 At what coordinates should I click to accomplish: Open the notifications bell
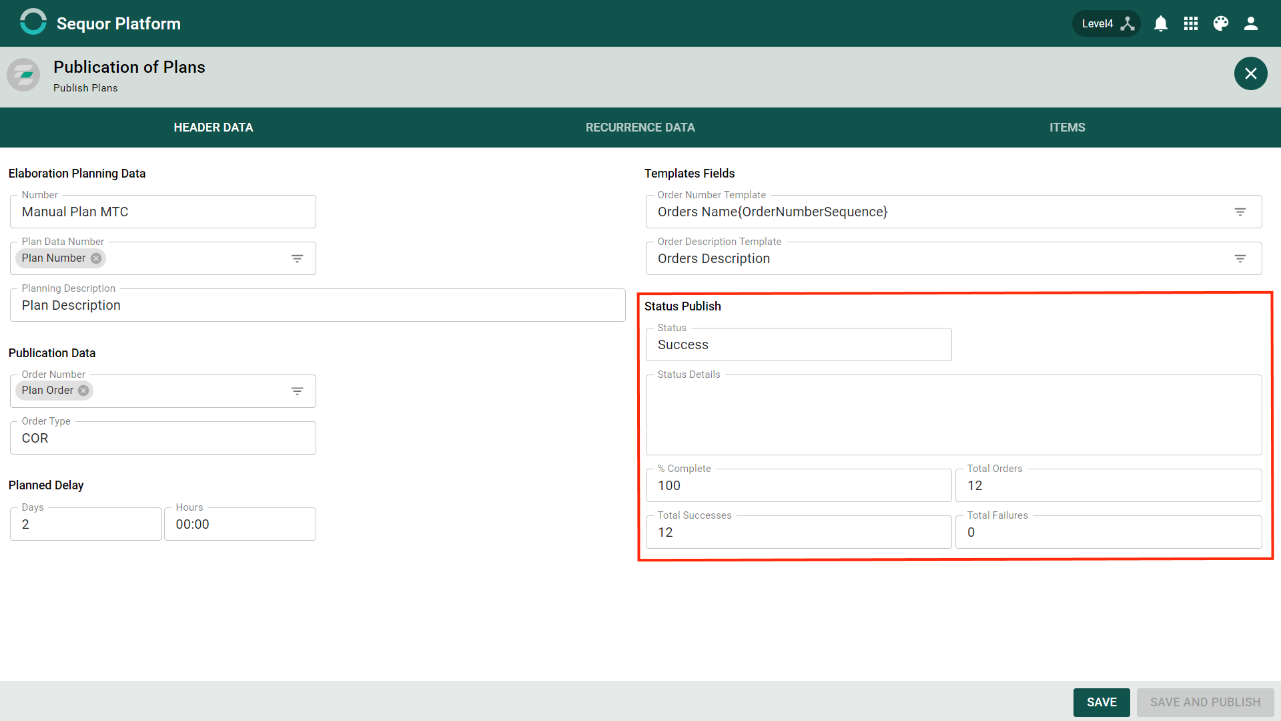pos(1161,23)
